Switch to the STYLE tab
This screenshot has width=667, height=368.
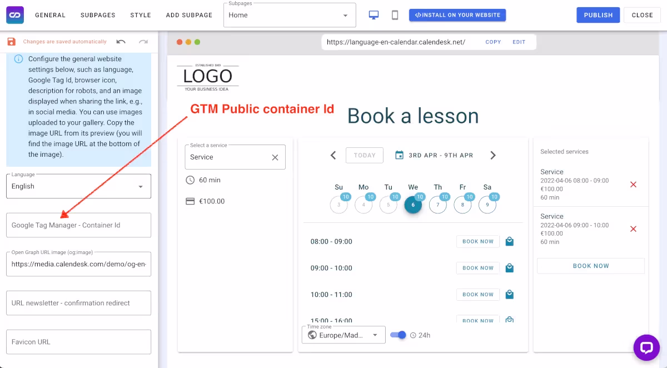140,15
